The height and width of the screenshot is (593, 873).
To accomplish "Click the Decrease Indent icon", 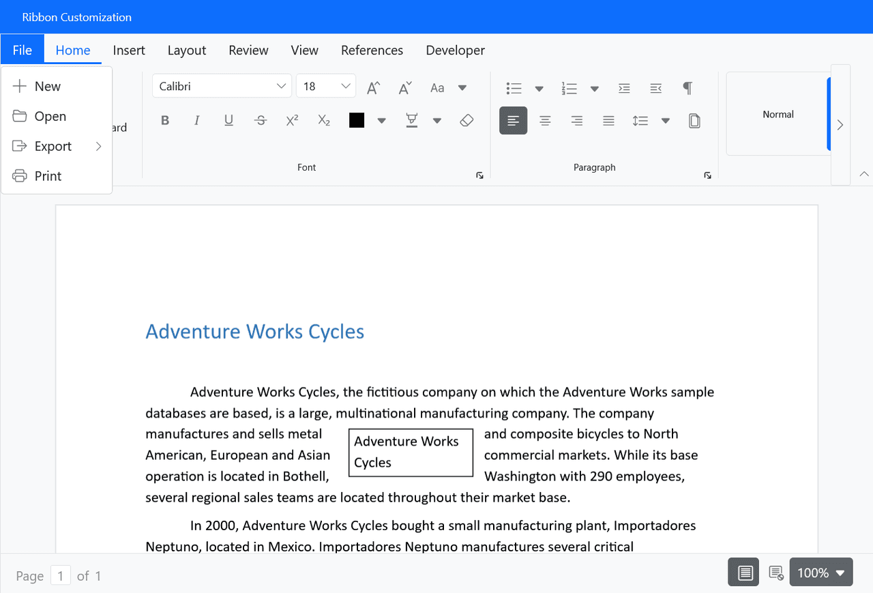I will (x=656, y=88).
